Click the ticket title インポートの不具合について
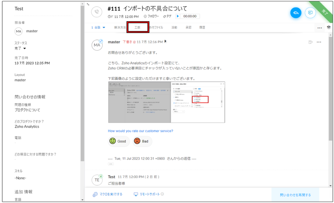Viewport: 334px width, 203px height. 155,9
